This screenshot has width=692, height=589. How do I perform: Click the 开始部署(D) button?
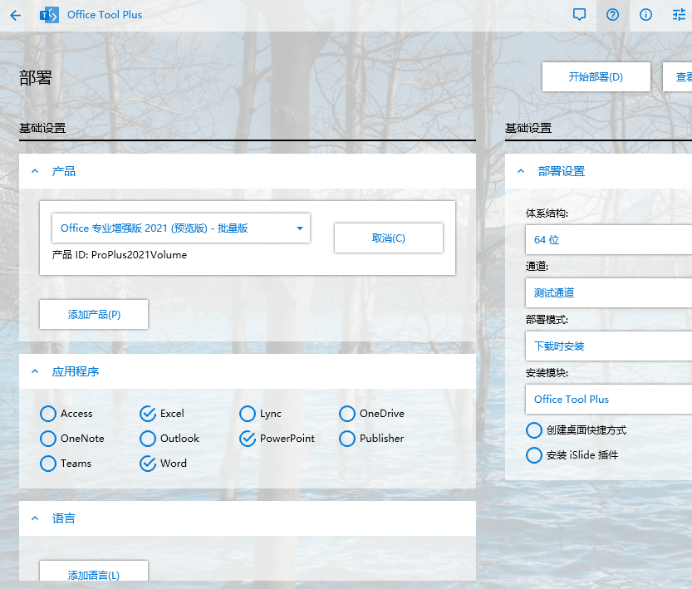[596, 76]
